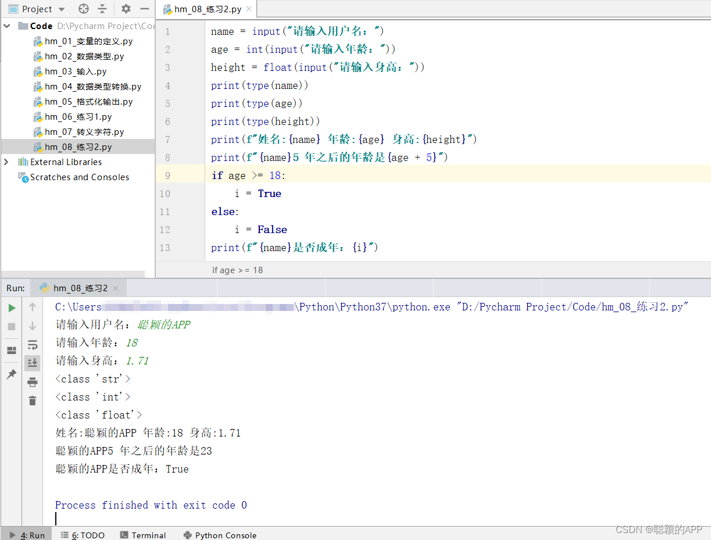
Task: Click the up arrow in Run panel
Action: pos(33,307)
